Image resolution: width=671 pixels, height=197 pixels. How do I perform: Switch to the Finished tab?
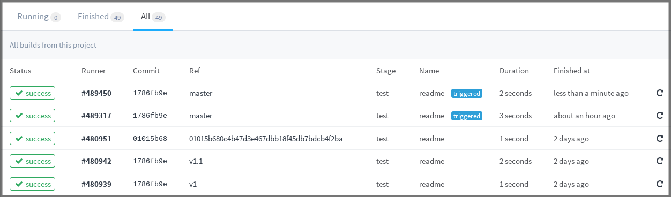click(x=101, y=17)
